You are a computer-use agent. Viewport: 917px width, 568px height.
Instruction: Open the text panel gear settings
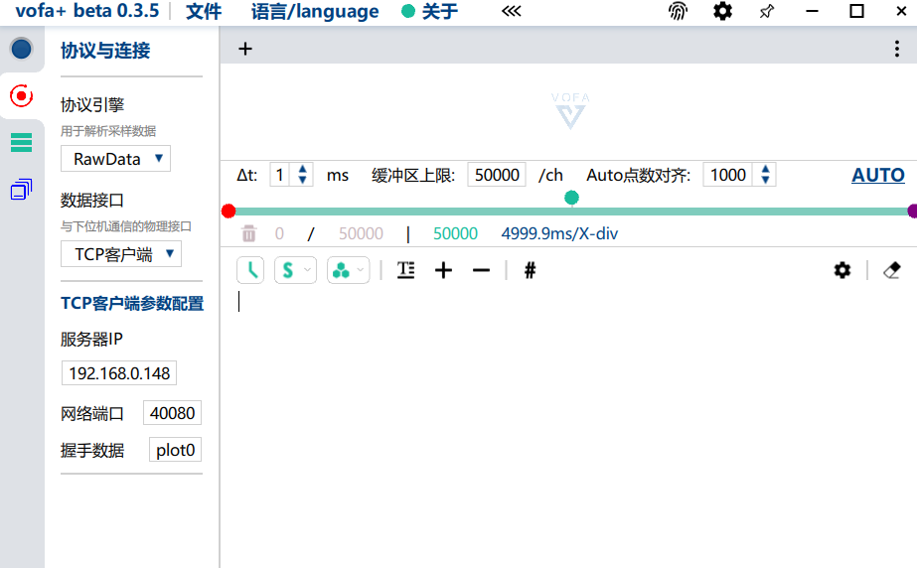click(842, 270)
